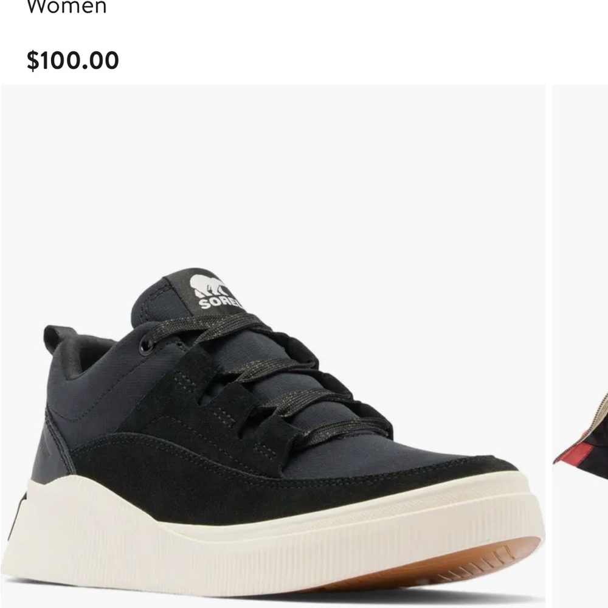608x608 pixels.
Task: View the next product image at right edge
Action: 580,346
